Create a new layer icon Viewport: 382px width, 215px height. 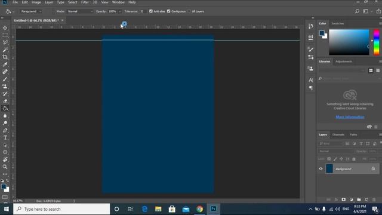pos(366,199)
